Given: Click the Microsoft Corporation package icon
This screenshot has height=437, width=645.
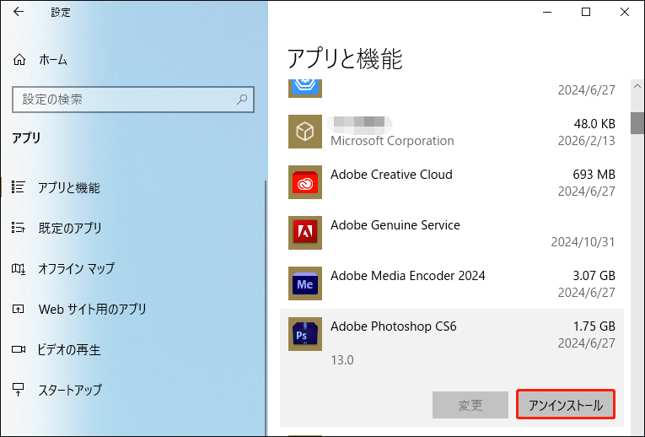Looking at the screenshot, I should point(305,132).
